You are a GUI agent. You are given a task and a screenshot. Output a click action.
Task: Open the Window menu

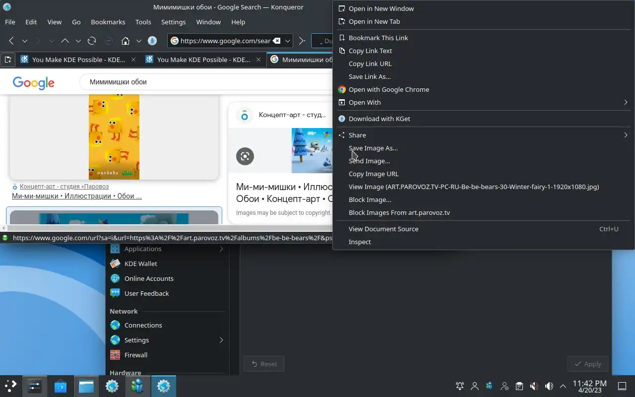coord(208,22)
